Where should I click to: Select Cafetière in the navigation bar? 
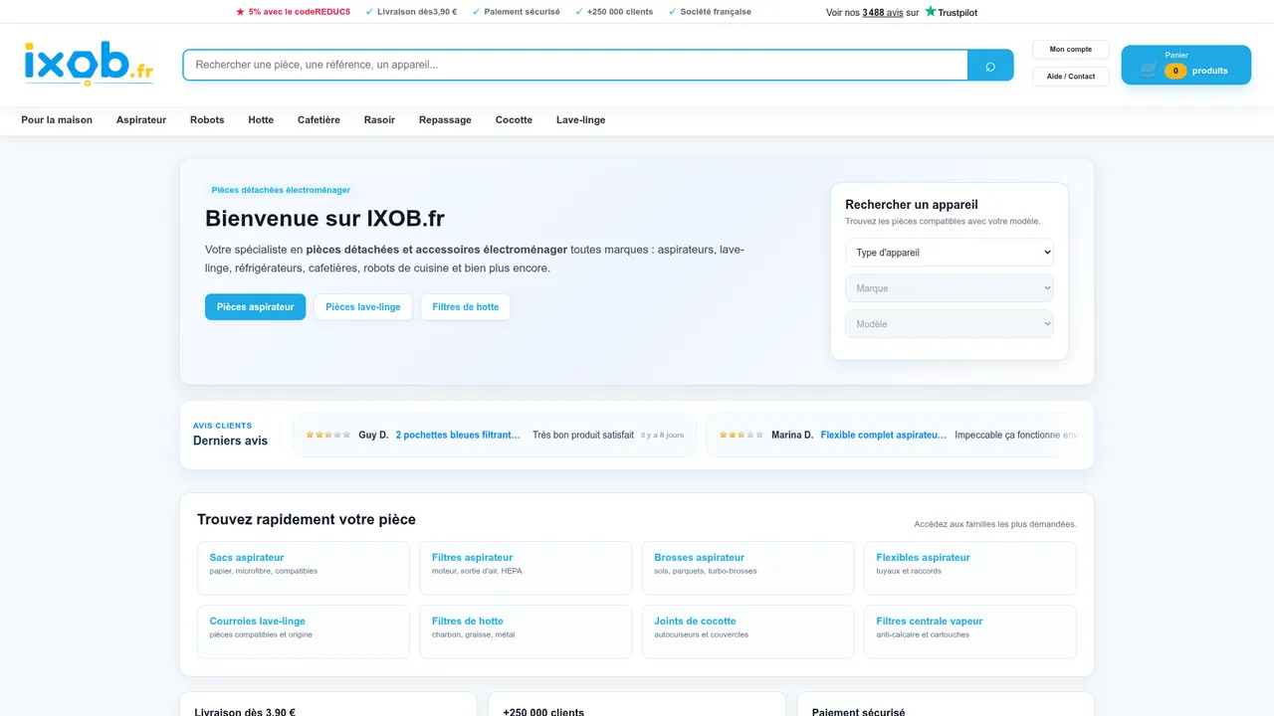(x=318, y=120)
